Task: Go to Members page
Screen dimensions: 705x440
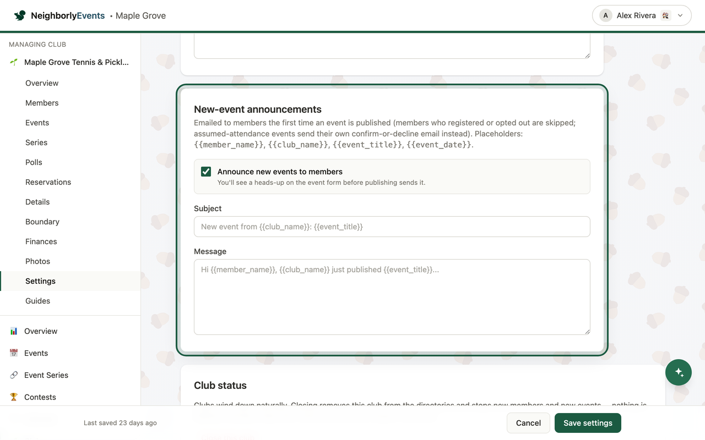Action: pos(42,103)
